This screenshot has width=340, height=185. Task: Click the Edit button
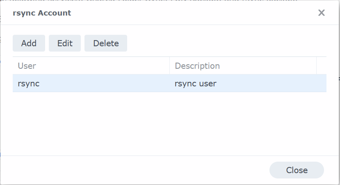click(65, 43)
